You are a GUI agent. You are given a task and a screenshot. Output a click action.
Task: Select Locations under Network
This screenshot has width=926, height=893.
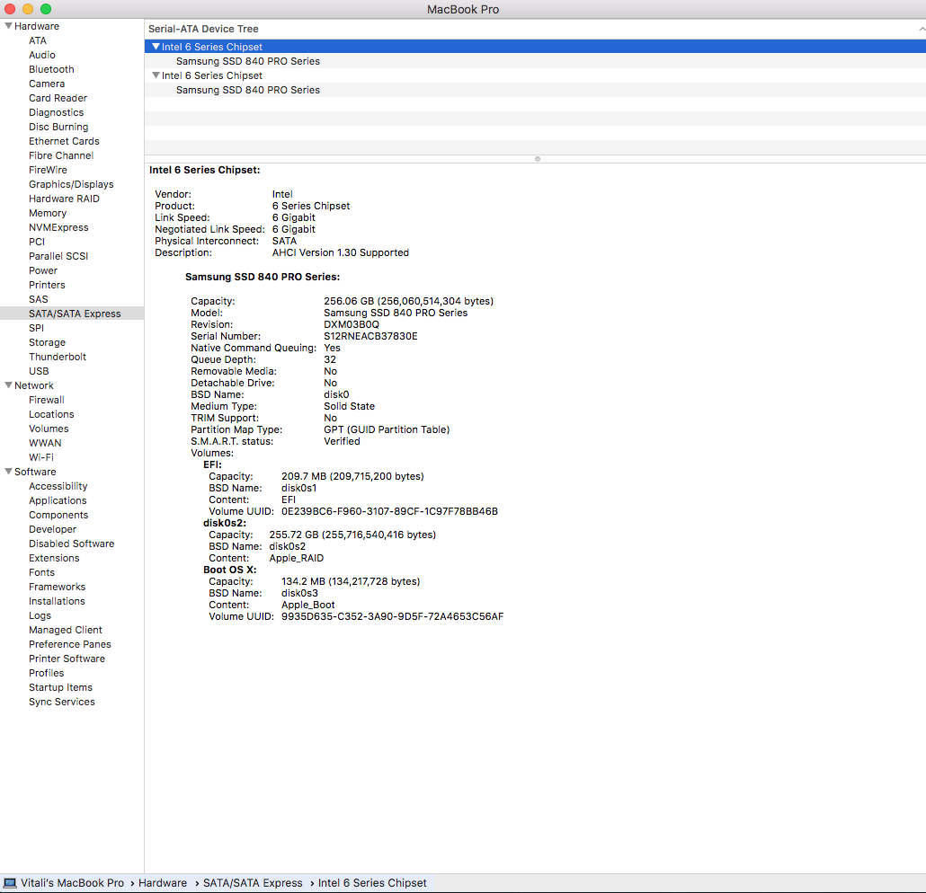(x=51, y=414)
